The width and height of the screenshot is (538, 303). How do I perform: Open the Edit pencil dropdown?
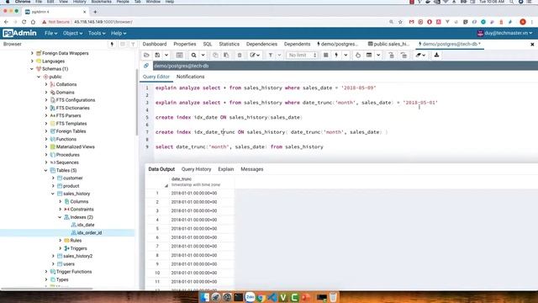point(255,55)
